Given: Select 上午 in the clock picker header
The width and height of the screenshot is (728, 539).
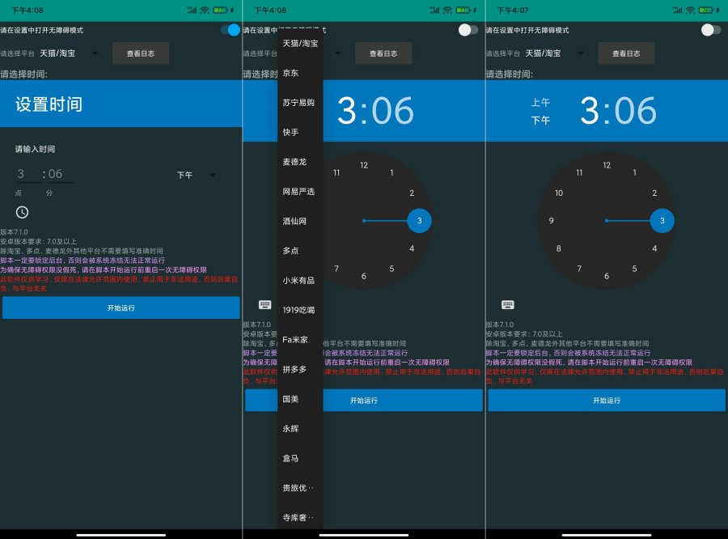Looking at the screenshot, I should (540, 103).
